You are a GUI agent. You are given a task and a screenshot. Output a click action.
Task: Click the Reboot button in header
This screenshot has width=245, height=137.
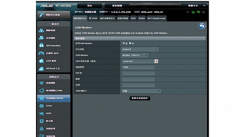coord(117,6)
